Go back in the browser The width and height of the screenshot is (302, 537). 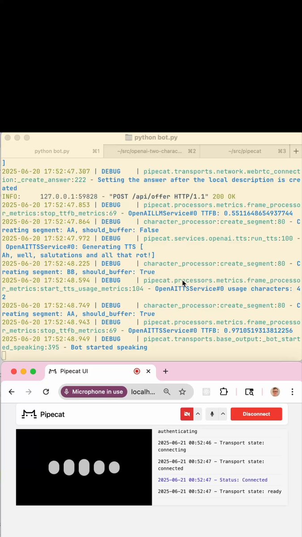click(x=12, y=392)
